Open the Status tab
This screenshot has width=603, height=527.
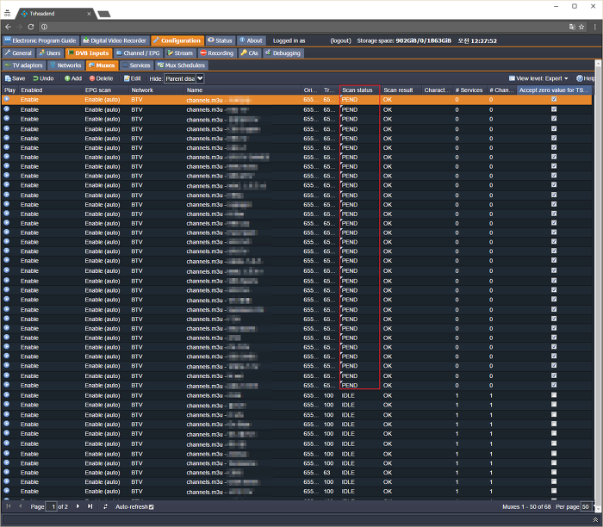click(220, 40)
